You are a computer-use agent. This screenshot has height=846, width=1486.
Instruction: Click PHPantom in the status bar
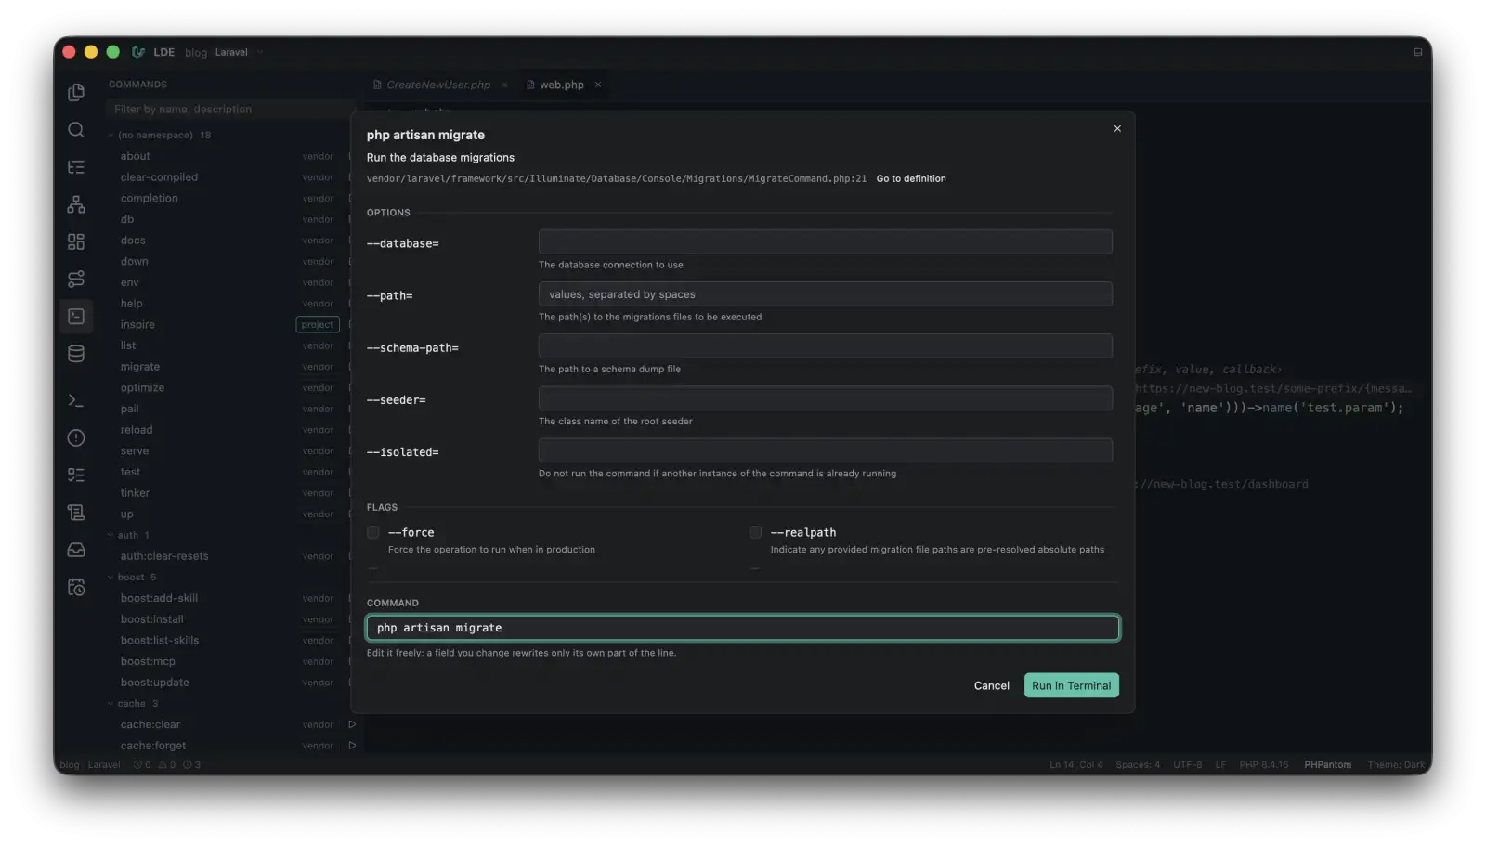tap(1327, 765)
